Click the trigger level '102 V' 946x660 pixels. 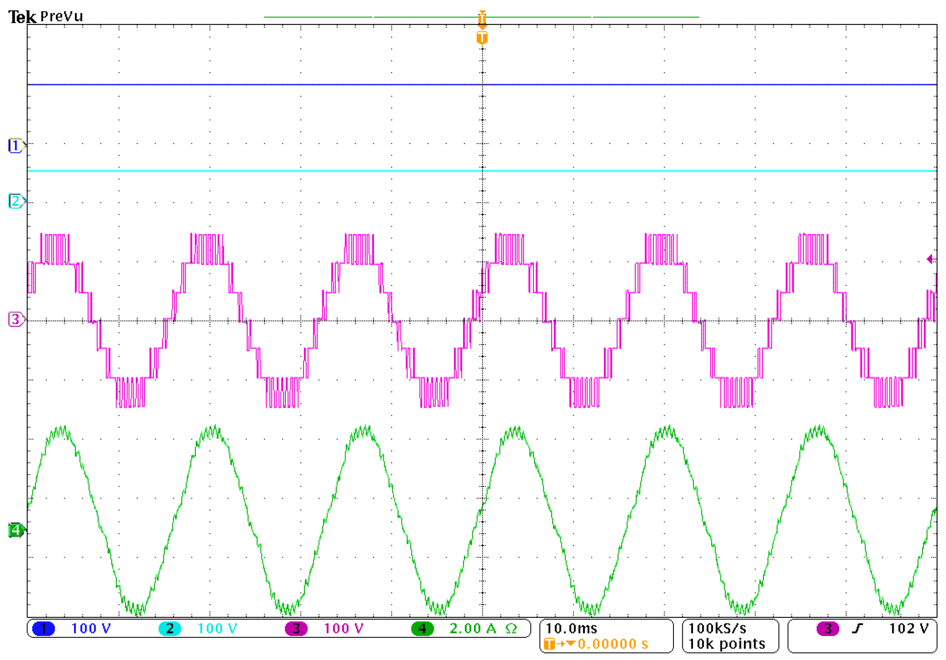[908, 629]
